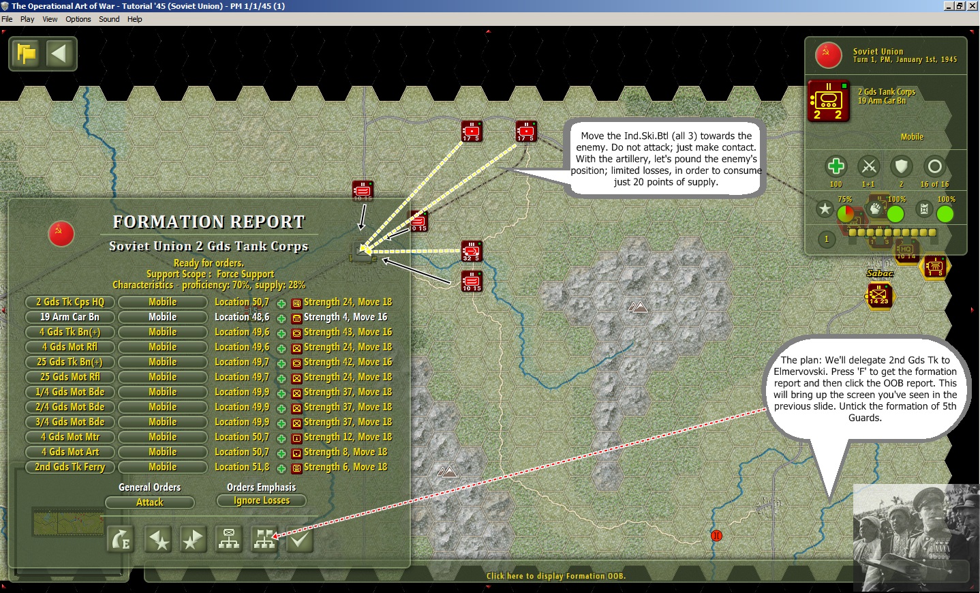
Task: Click the green circle beside the jerrycan icon
Action: [x=945, y=214]
